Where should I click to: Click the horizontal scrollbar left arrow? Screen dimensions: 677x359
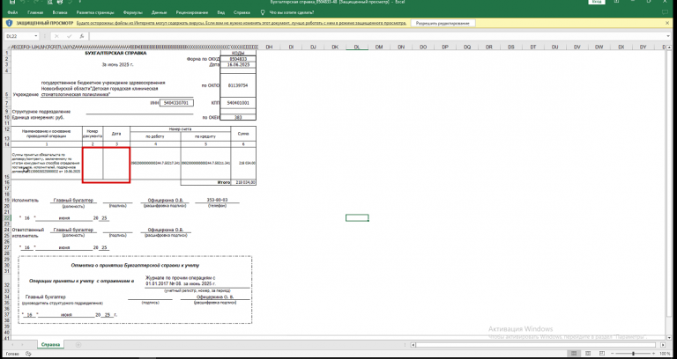413,345
